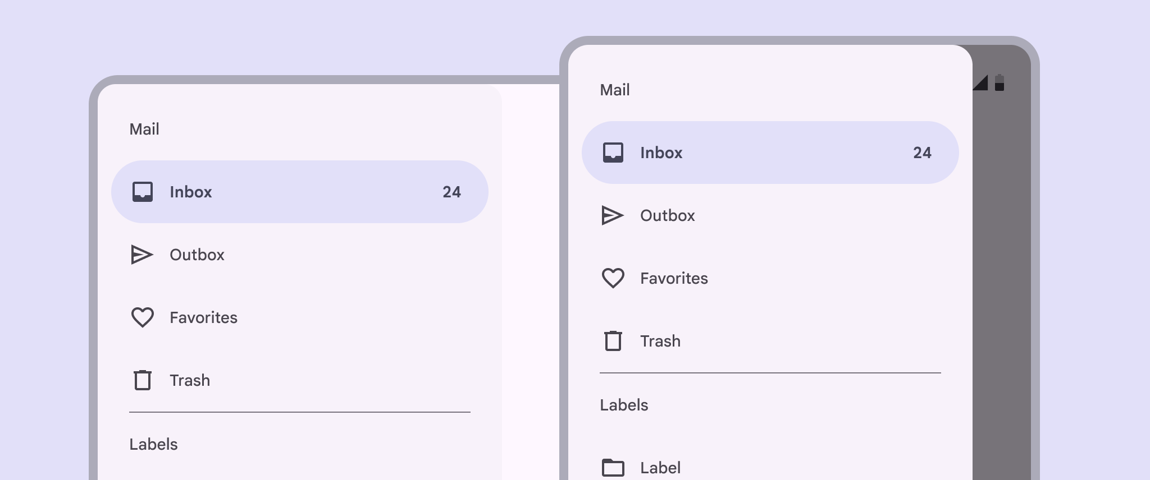Click the folder icon beside Label
The image size is (1150, 480).
(613, 467)
